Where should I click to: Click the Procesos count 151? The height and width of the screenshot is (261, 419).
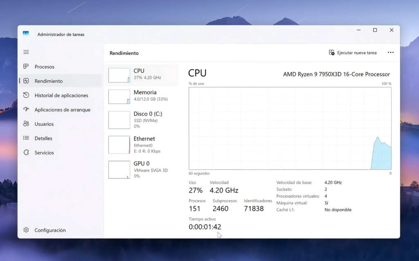coord(194,209)
